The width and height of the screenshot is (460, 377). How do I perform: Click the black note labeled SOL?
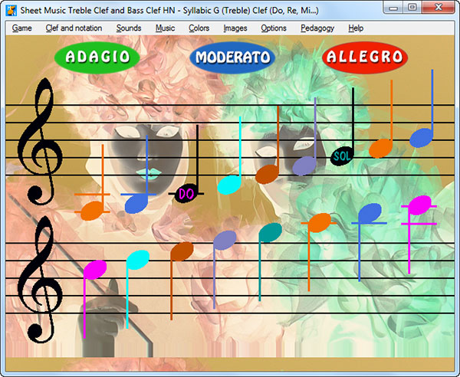coord(342,156)
